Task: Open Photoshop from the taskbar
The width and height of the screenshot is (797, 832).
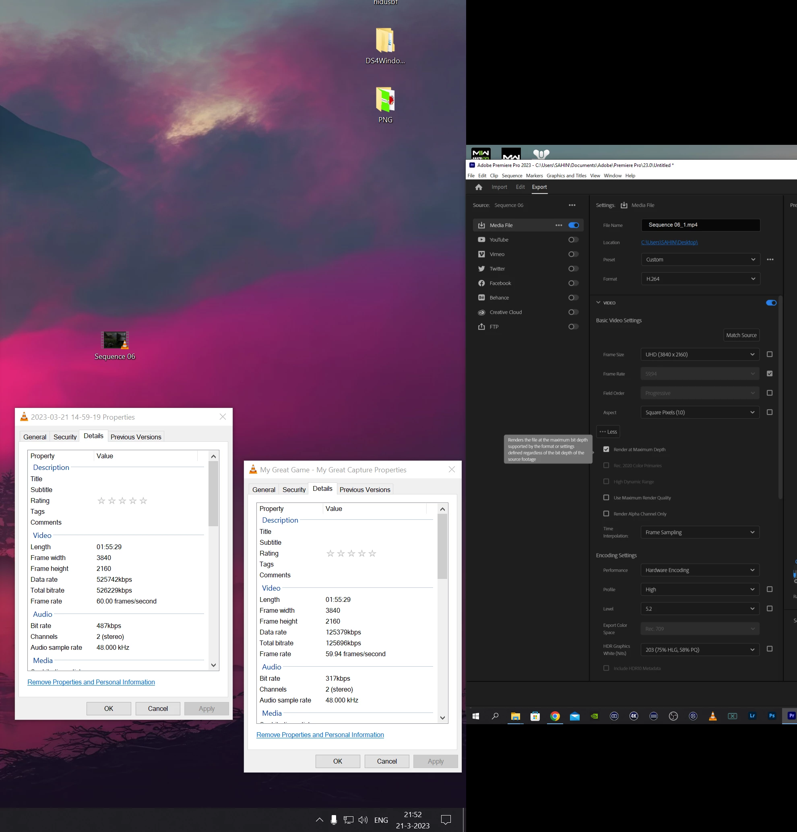Action: 772,716
